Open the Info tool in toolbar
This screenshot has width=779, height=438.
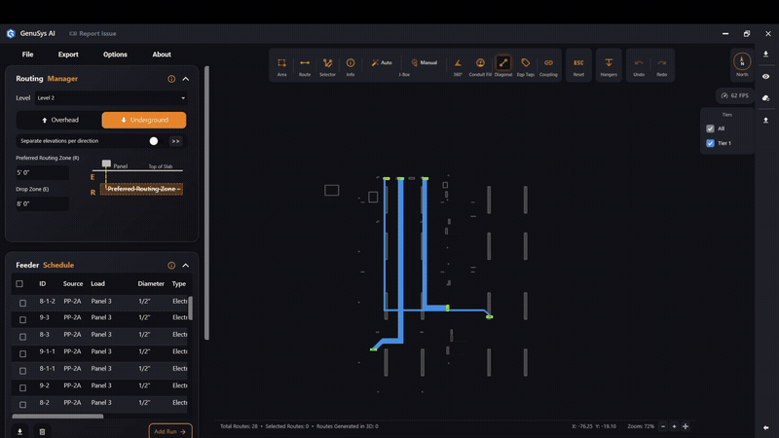pyautogui.click(x=351, y=66)
